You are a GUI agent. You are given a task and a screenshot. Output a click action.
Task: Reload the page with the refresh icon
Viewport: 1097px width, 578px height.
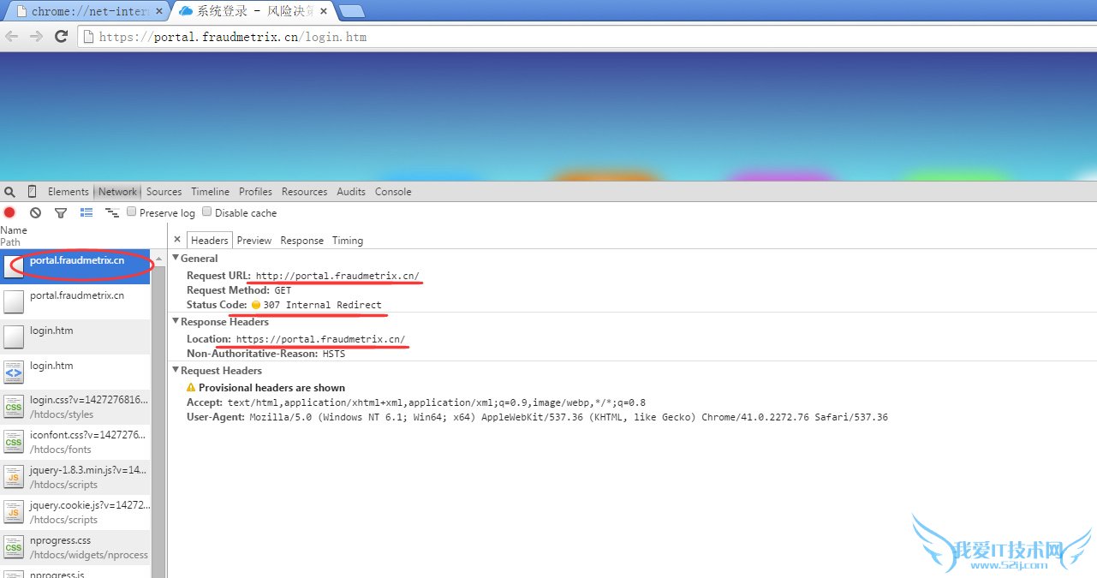click(x=59, y=36)
